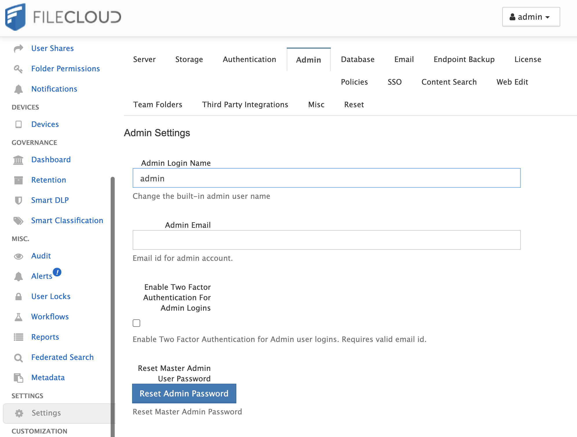Open the Folder Permissions link
577x437 pixels.
[65, 69]
